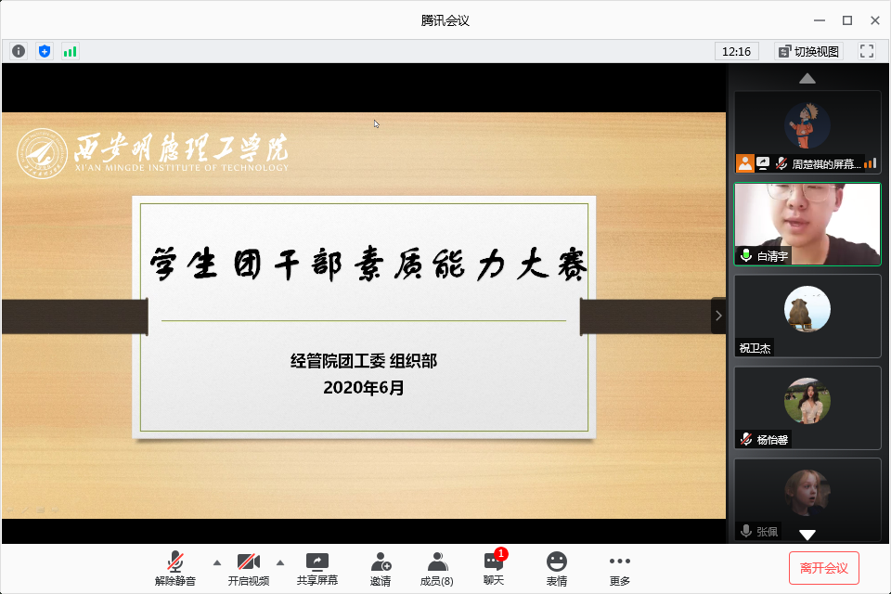Start screen sharing with 共享屏幕
The image size is (891, 594).
316,568
